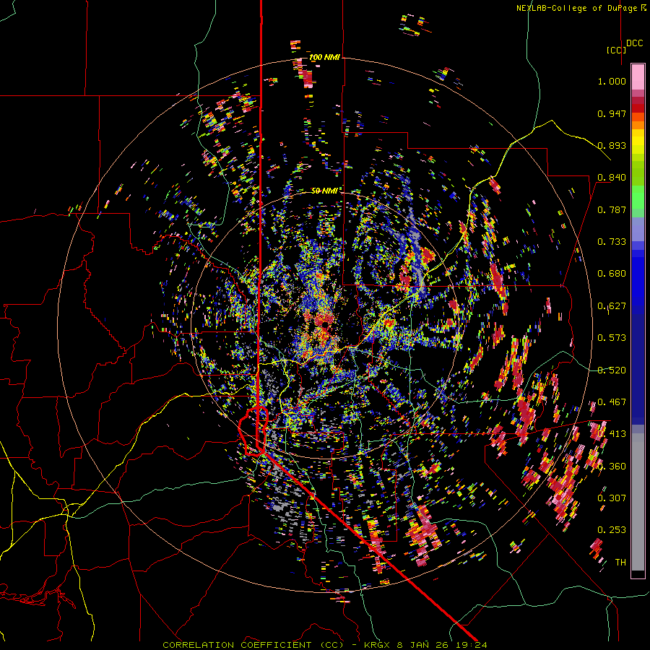Click the TH threshold label

click(x=620, y=563)
